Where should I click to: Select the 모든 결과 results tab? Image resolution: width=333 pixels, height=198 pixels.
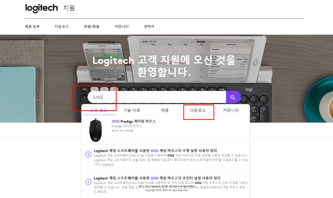click(x=99, y=110)
